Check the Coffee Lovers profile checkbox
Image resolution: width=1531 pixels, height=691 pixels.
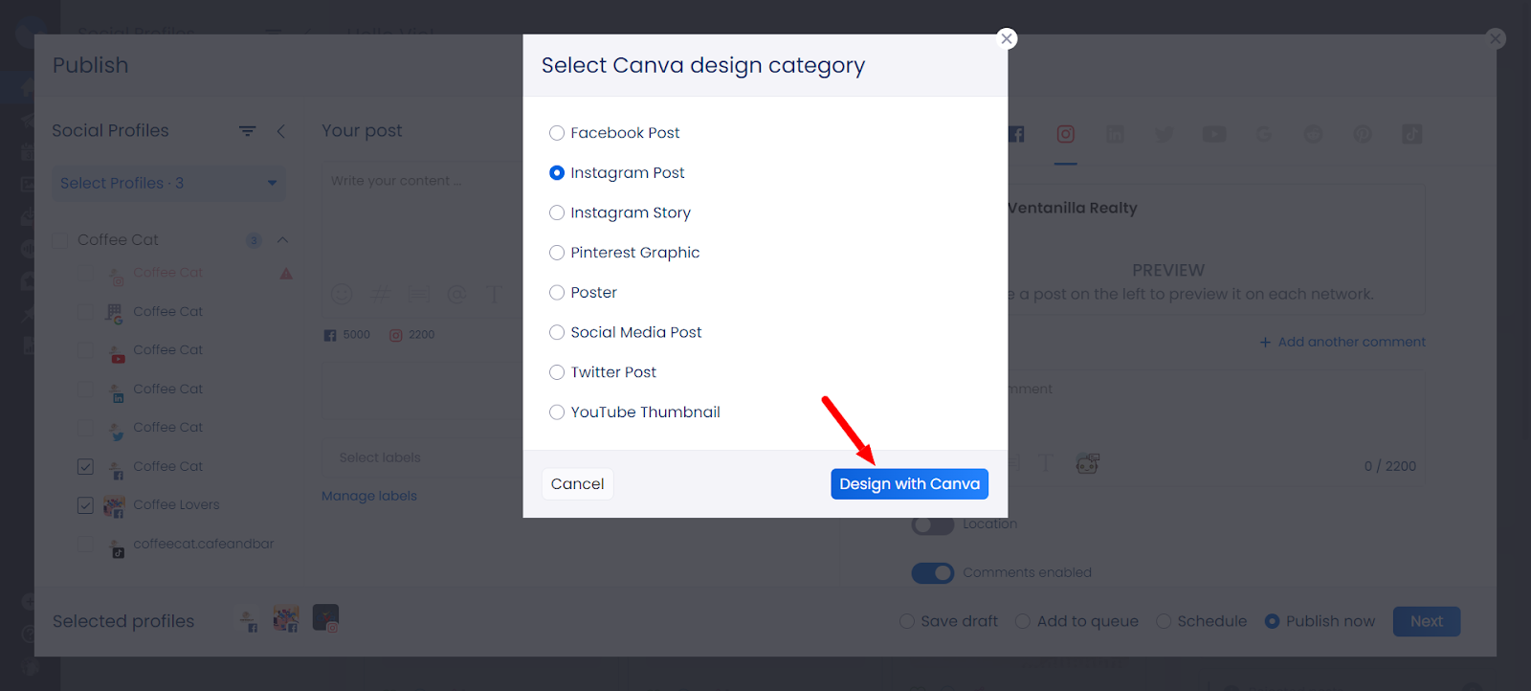85,505
